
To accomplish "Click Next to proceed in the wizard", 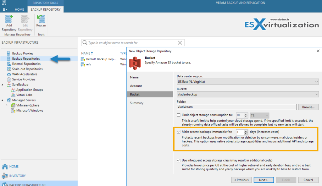I will 264,180.
